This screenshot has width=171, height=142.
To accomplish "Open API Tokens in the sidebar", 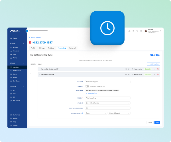I will click(17, 101).
